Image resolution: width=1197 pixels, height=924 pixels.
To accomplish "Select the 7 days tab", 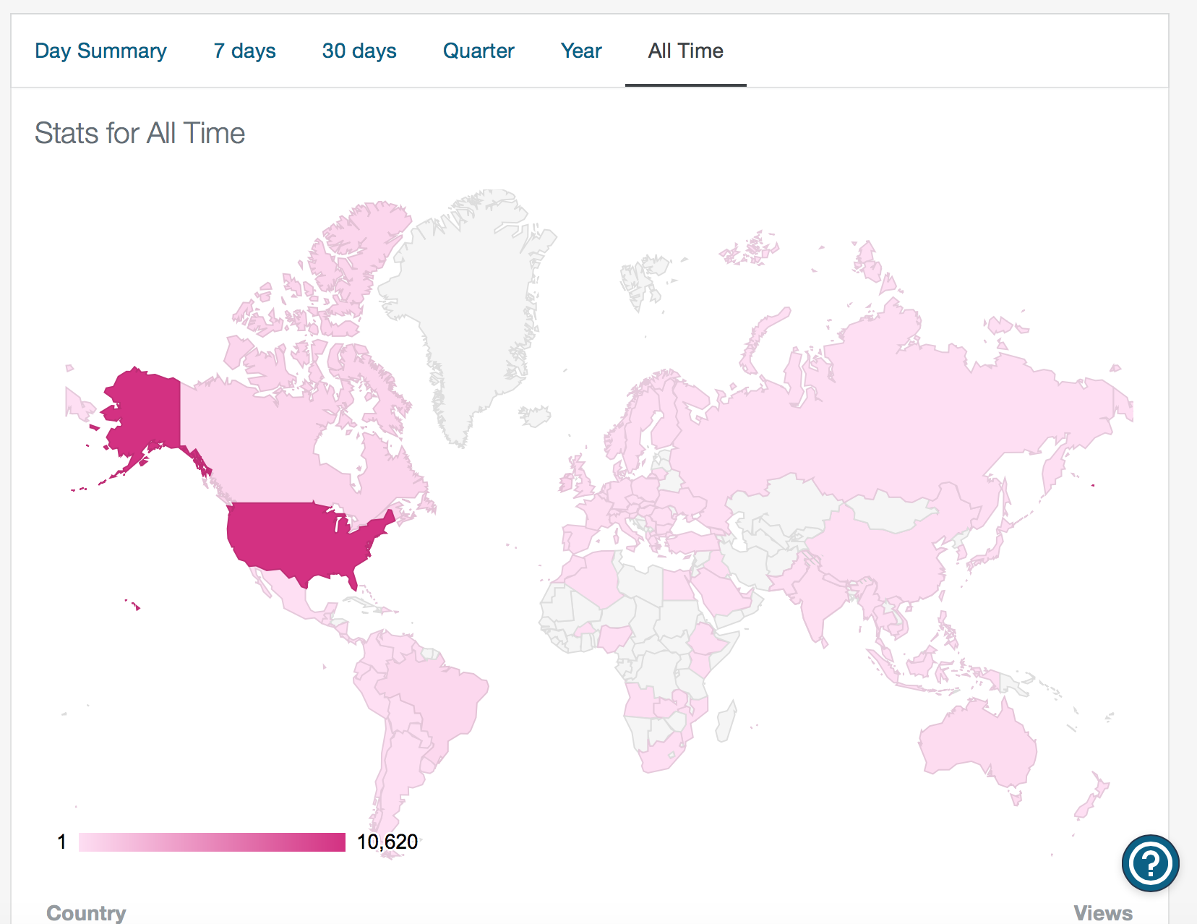I will (x=244, y=51).
